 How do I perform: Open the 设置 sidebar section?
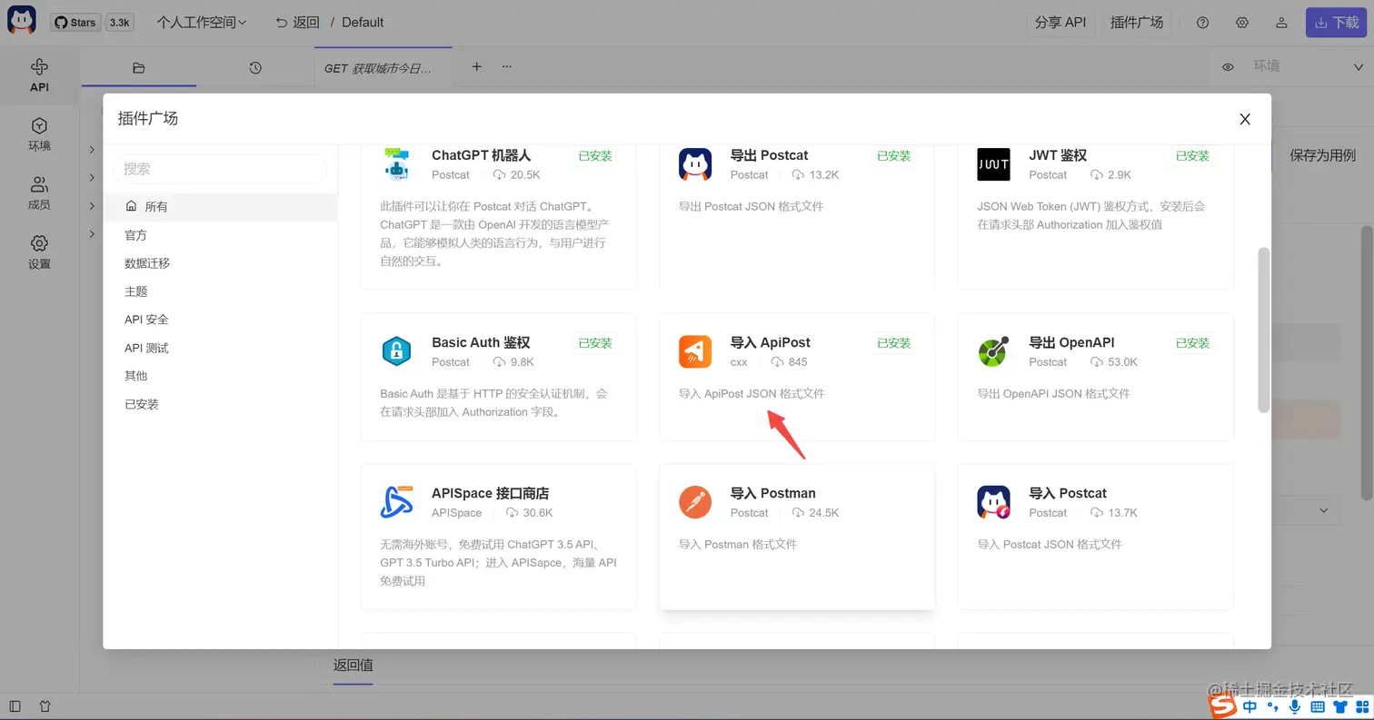tap(39, 252)
